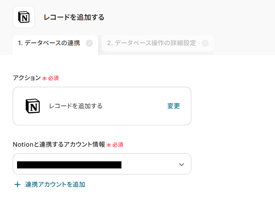Click the 必須 marker next to account info
Image resolution: width=275 pixels, height=197 pixels.
pos(118,145)
